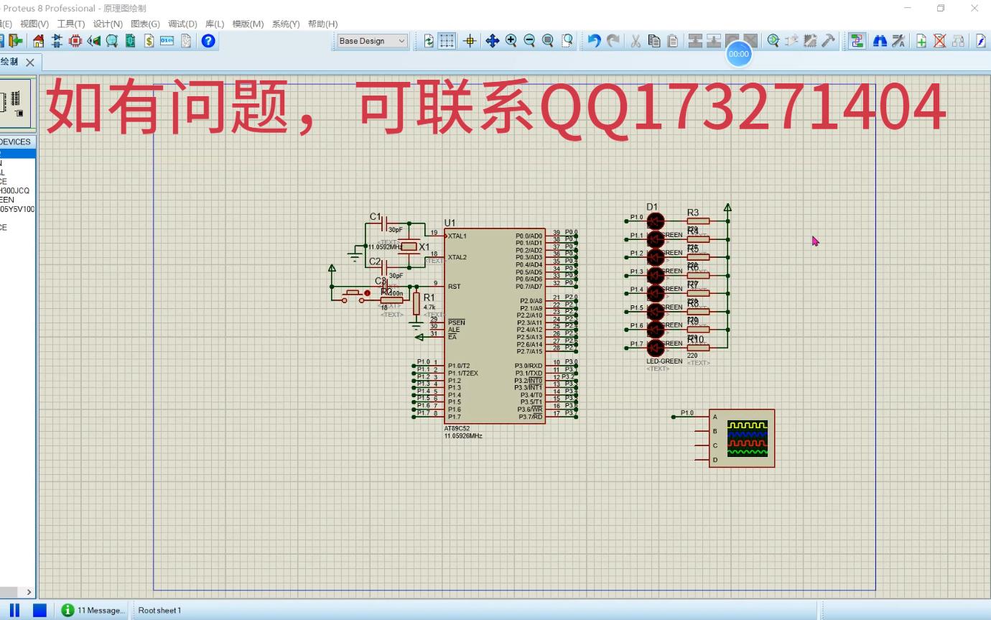Image resolution: width=991 pixels, height=620 pixels.
Task: Open Design Explorer icon
Action: tap(131, 41)
